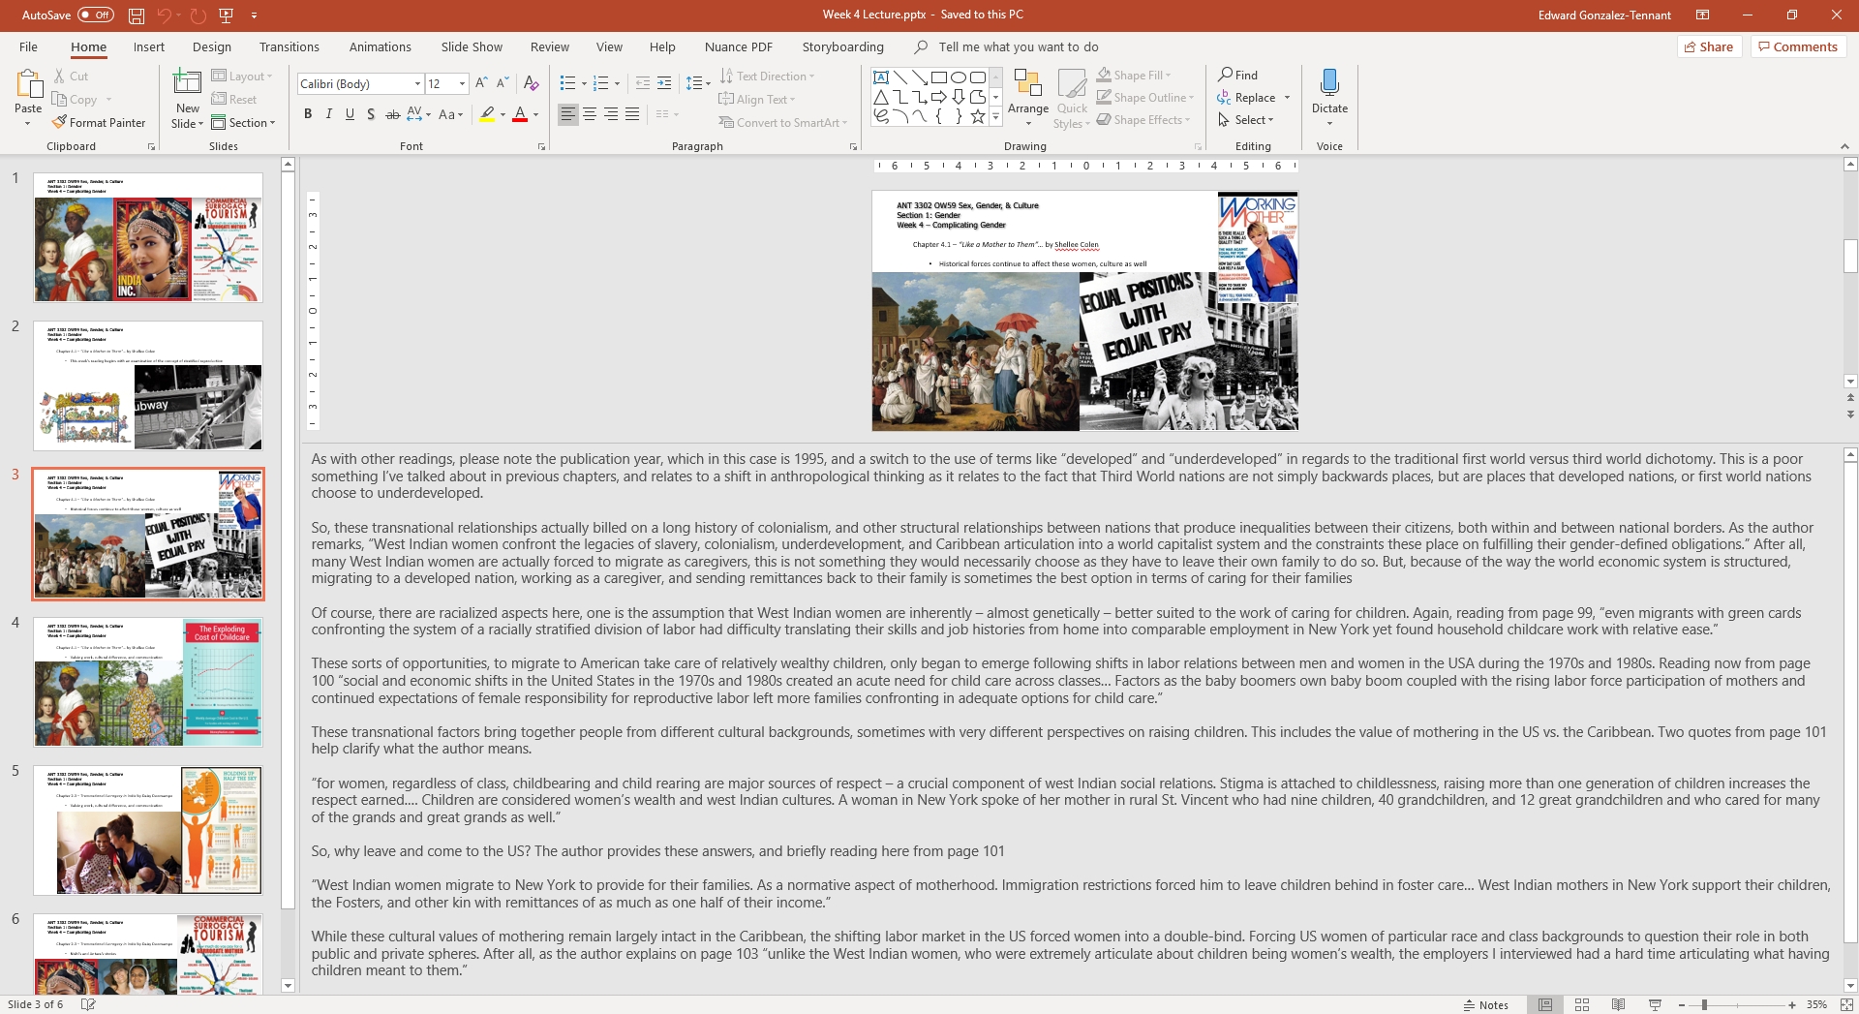Switch to Normal view in status bar
The image size is (1859, 1014).
[1545, 1005]
